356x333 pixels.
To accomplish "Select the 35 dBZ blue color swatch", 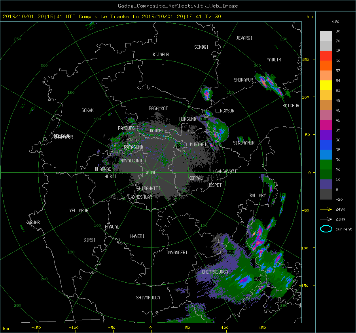I will [x=326, y=145].
